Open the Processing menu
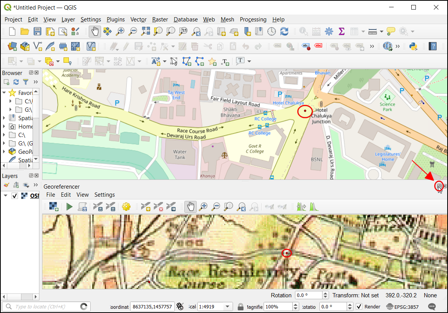 [253, 20]
